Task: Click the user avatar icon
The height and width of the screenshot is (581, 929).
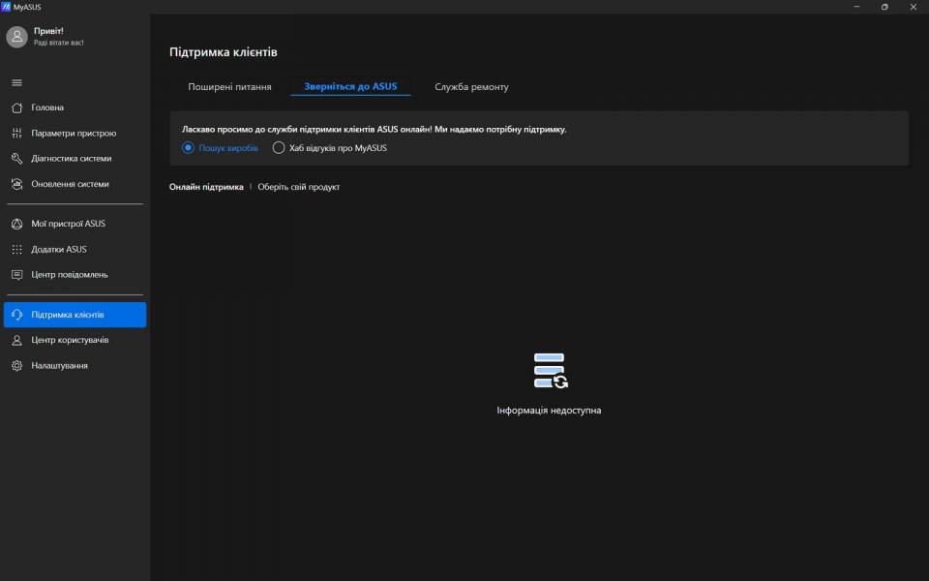Action: pyautogui.click(x=16, y=37)
